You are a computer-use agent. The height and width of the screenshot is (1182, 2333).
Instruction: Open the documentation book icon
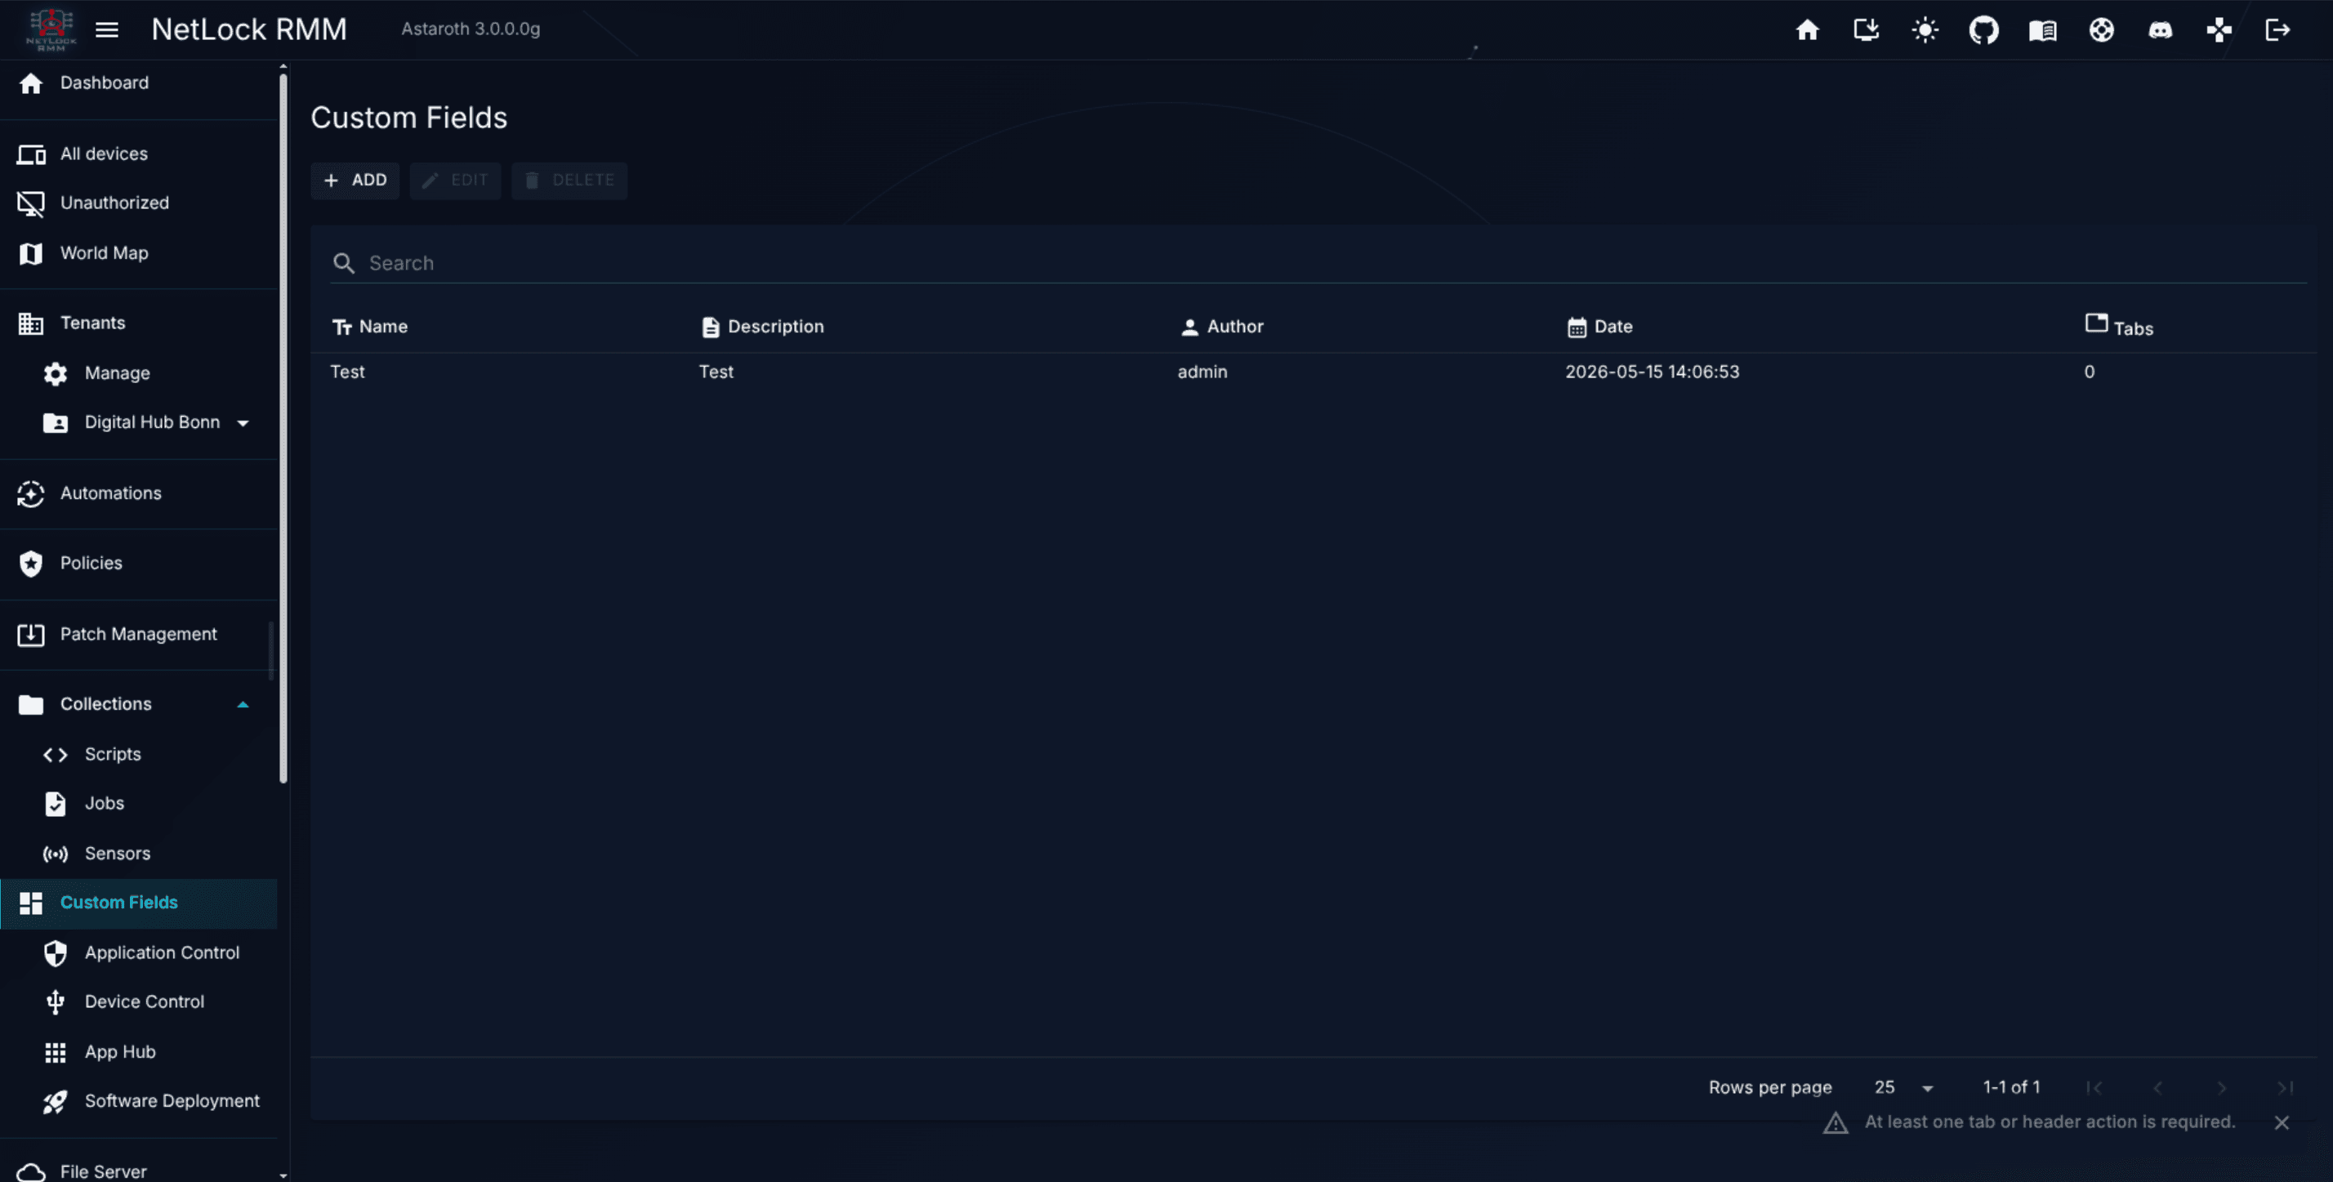tap(2042, 30)
